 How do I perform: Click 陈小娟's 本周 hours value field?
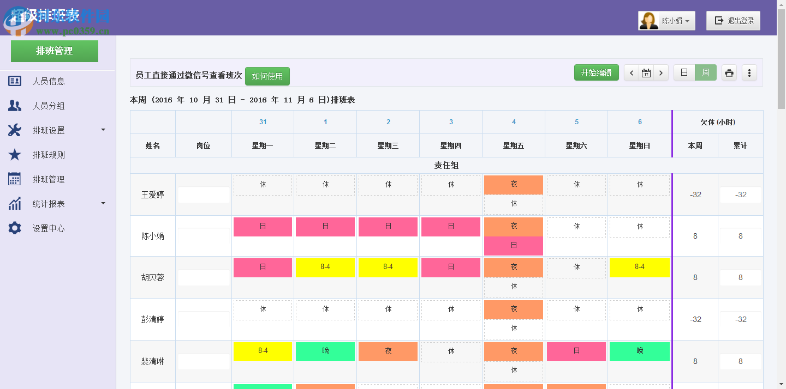695,236
